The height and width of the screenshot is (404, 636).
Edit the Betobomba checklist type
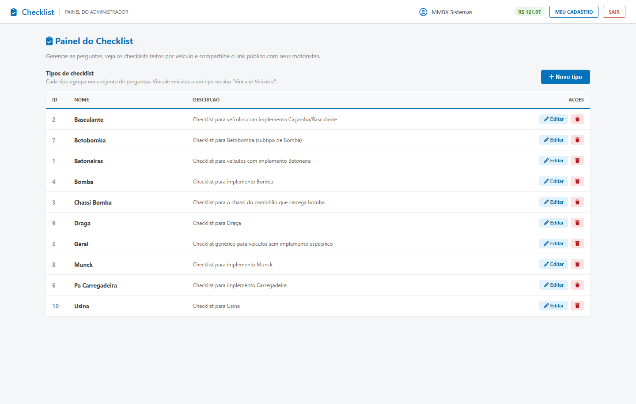tap(553, 140)
